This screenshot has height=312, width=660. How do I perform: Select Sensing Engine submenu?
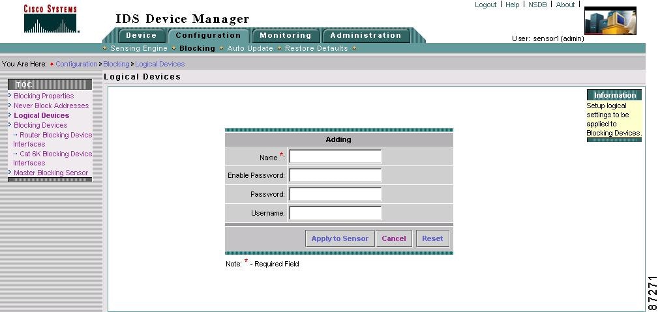click(139, 48)
